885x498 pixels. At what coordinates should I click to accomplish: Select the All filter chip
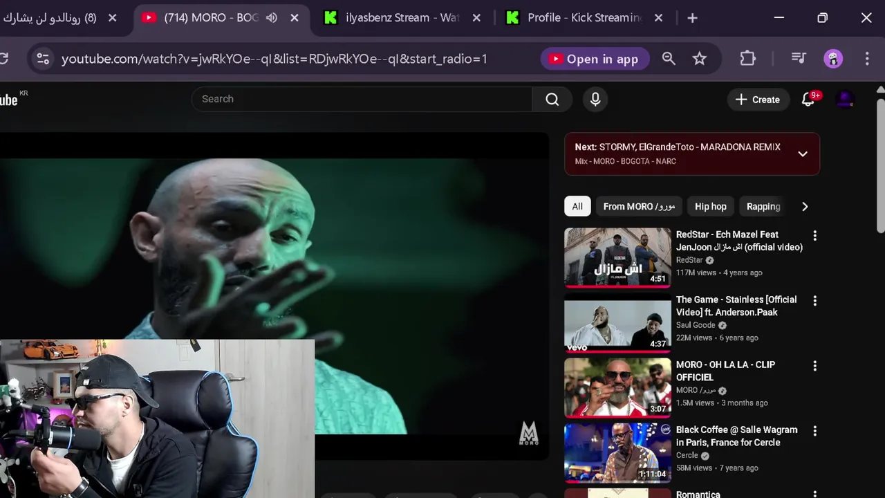coord(577,206)
